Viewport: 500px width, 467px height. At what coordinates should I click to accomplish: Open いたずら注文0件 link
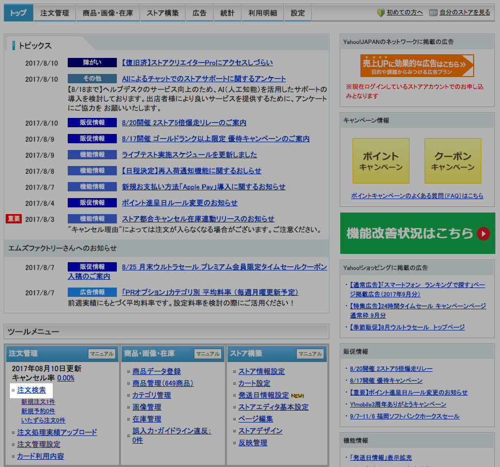point(43,420)
